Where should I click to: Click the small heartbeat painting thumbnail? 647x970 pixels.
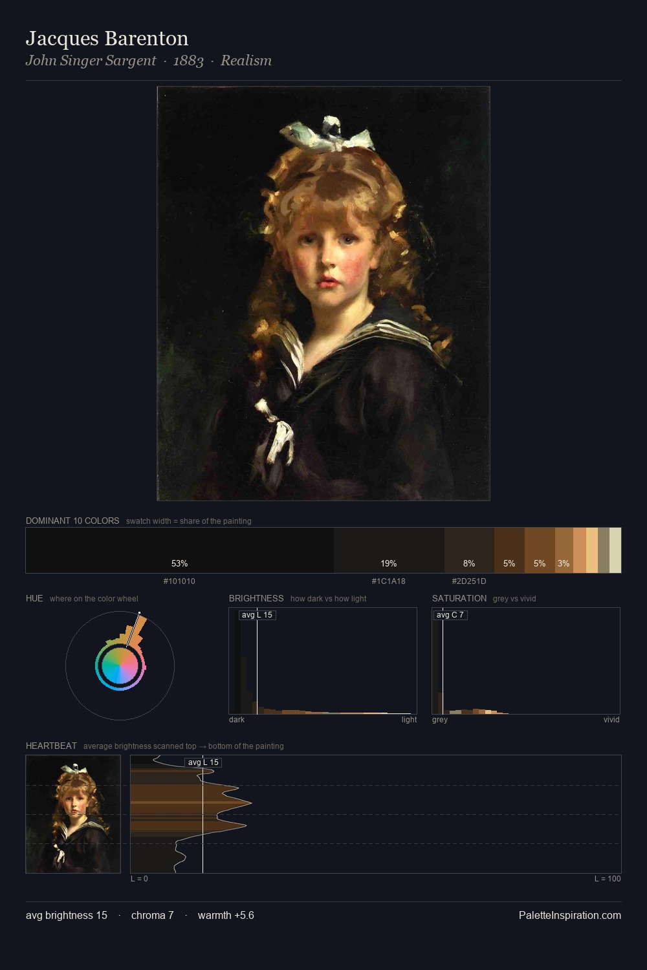(x=73, y=814)
